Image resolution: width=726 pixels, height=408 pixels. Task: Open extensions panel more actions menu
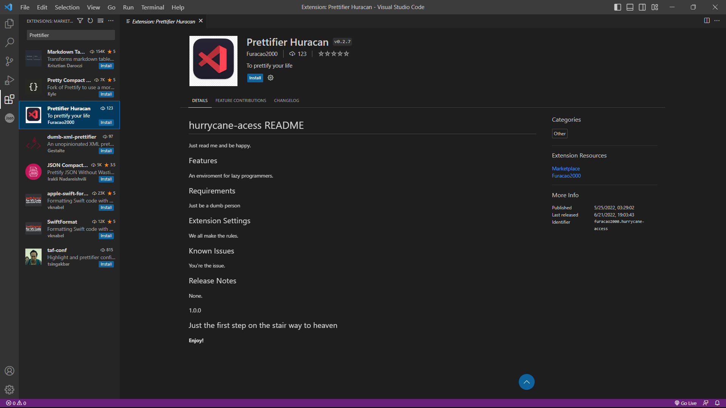pyautogui.click(x=111, y=21)
